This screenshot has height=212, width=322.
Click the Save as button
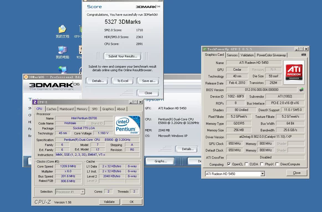click(149, 81)
